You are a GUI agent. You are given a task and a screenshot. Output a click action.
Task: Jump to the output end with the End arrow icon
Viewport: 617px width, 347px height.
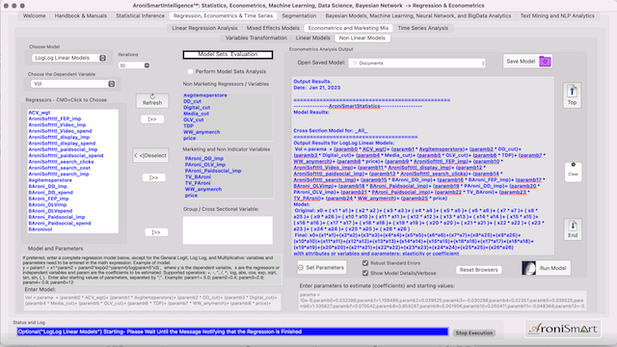(x=573, y=227)
